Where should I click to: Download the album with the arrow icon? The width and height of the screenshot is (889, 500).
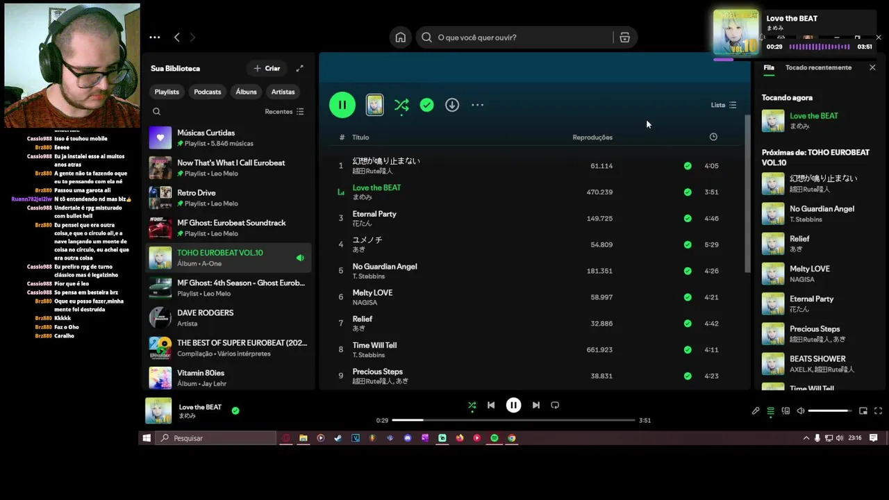point(452,105)
